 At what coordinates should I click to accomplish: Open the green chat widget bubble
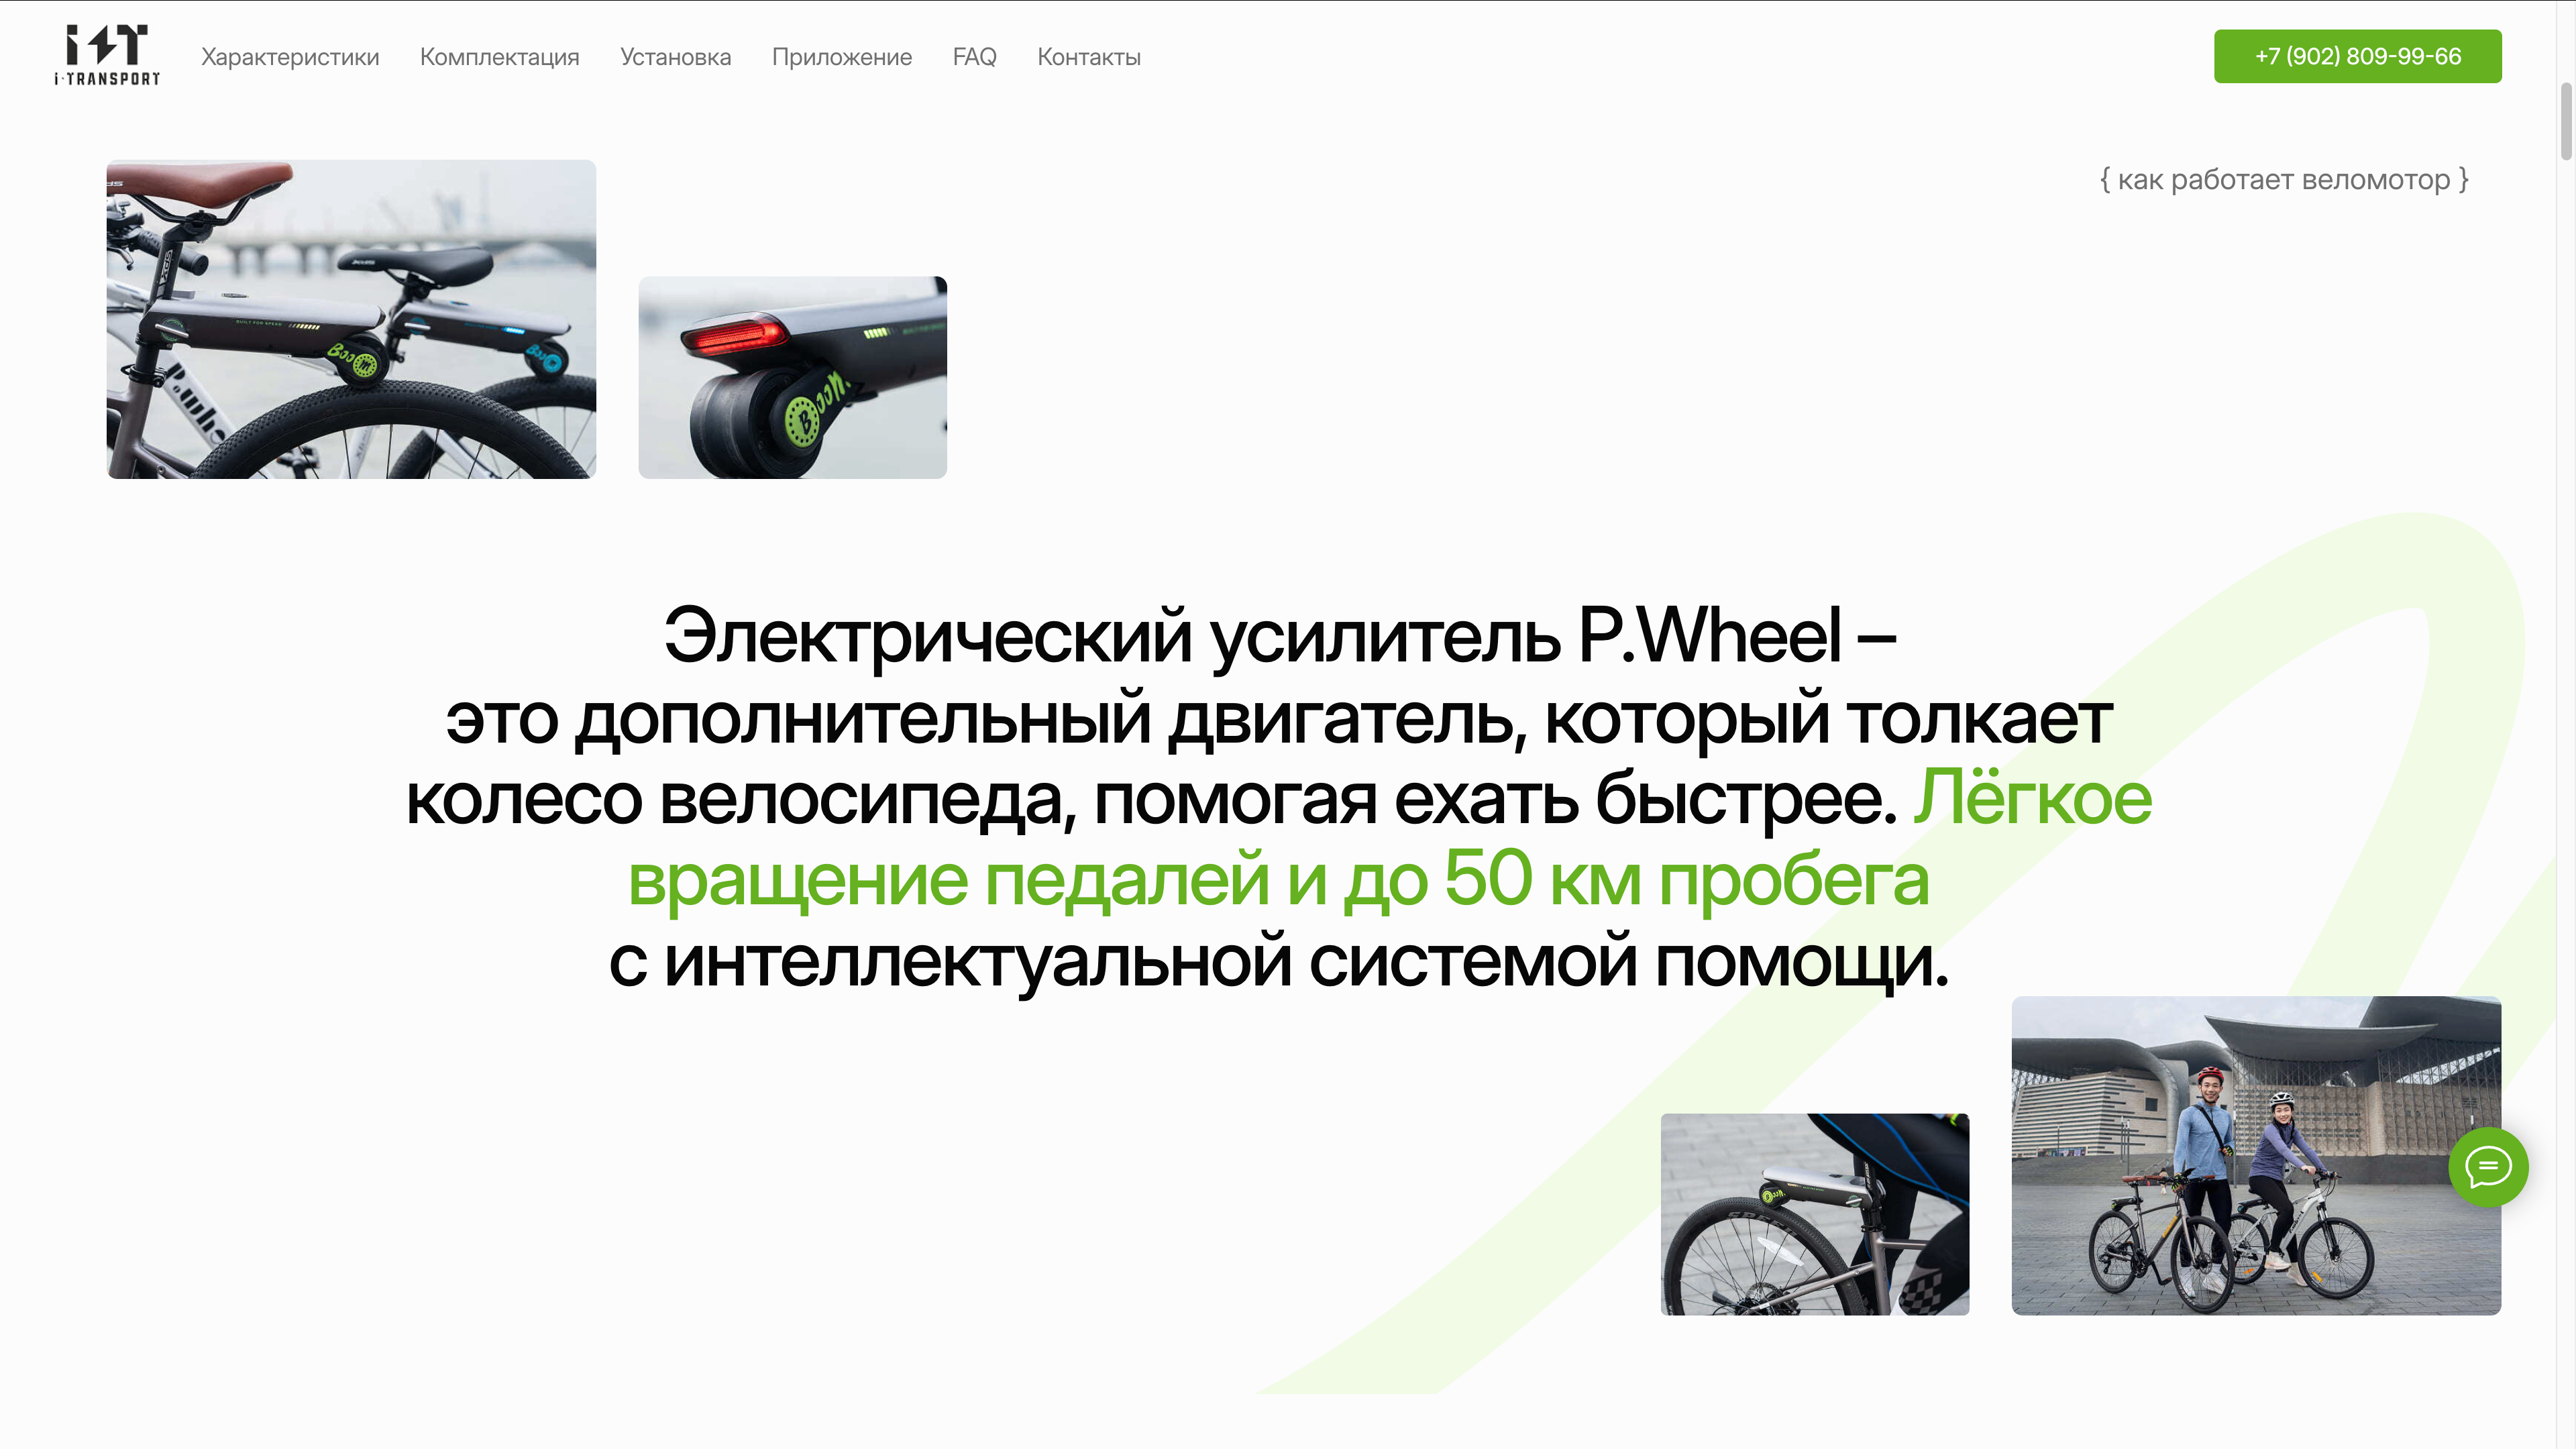pos(2488,1166)
